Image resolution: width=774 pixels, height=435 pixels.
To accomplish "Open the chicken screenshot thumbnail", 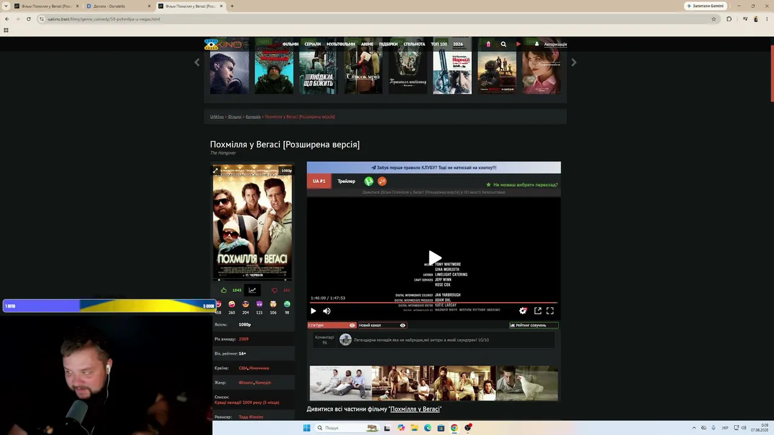I will point(527,383).
